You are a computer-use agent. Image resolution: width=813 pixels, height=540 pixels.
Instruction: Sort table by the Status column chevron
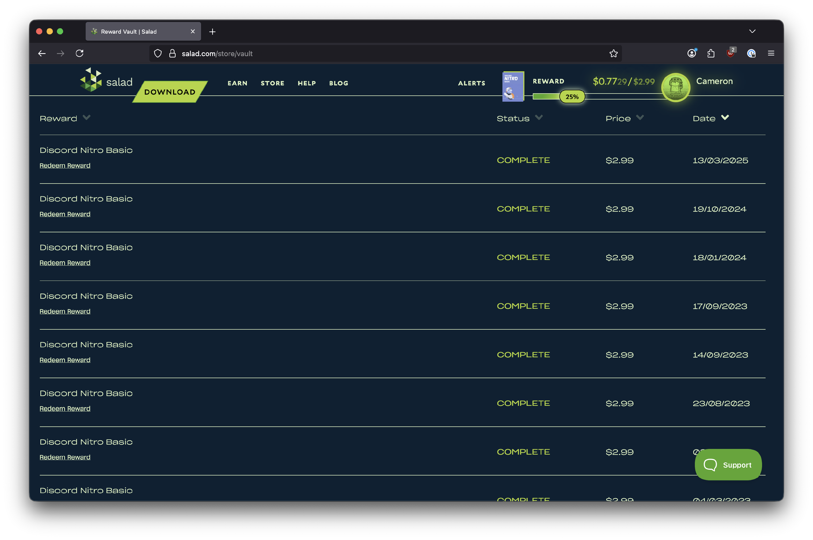539,118
